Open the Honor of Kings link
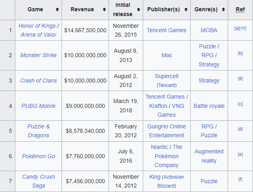Image resolution: width=253 pixels, height=192 pixels. pyautogui.click(x=37, y=26)
